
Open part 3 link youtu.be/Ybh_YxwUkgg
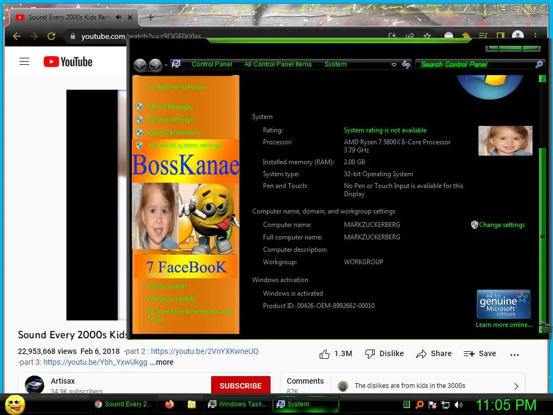point(95,362)
